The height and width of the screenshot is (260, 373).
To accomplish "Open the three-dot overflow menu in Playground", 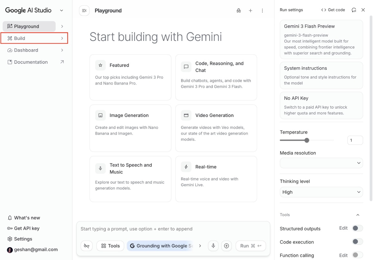I will coord(262,11).
